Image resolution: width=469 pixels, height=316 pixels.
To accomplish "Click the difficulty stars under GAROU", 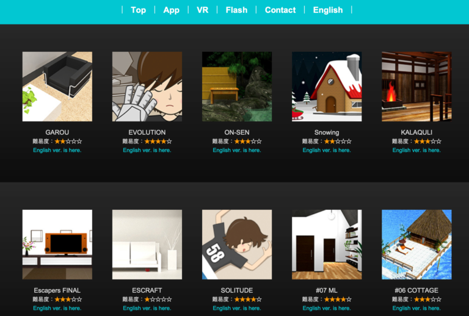I will [68, 142].
